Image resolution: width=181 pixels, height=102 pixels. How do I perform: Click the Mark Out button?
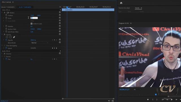click(x=157, y=99)
